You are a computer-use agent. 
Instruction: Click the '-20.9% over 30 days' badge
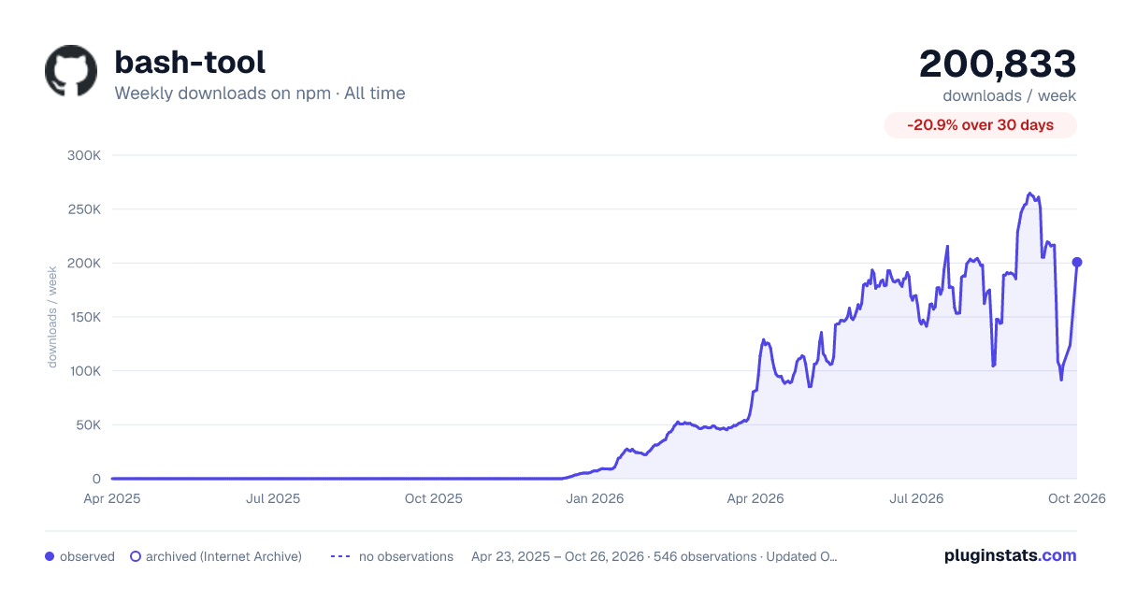point(981,125)
